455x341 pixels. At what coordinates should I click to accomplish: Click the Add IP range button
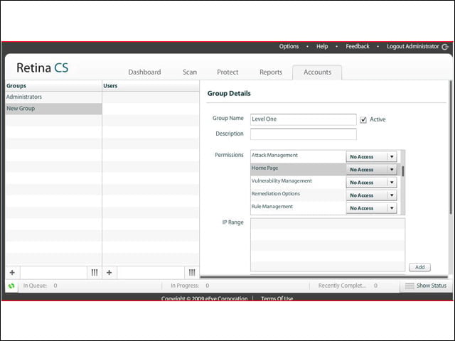(419, 267)
